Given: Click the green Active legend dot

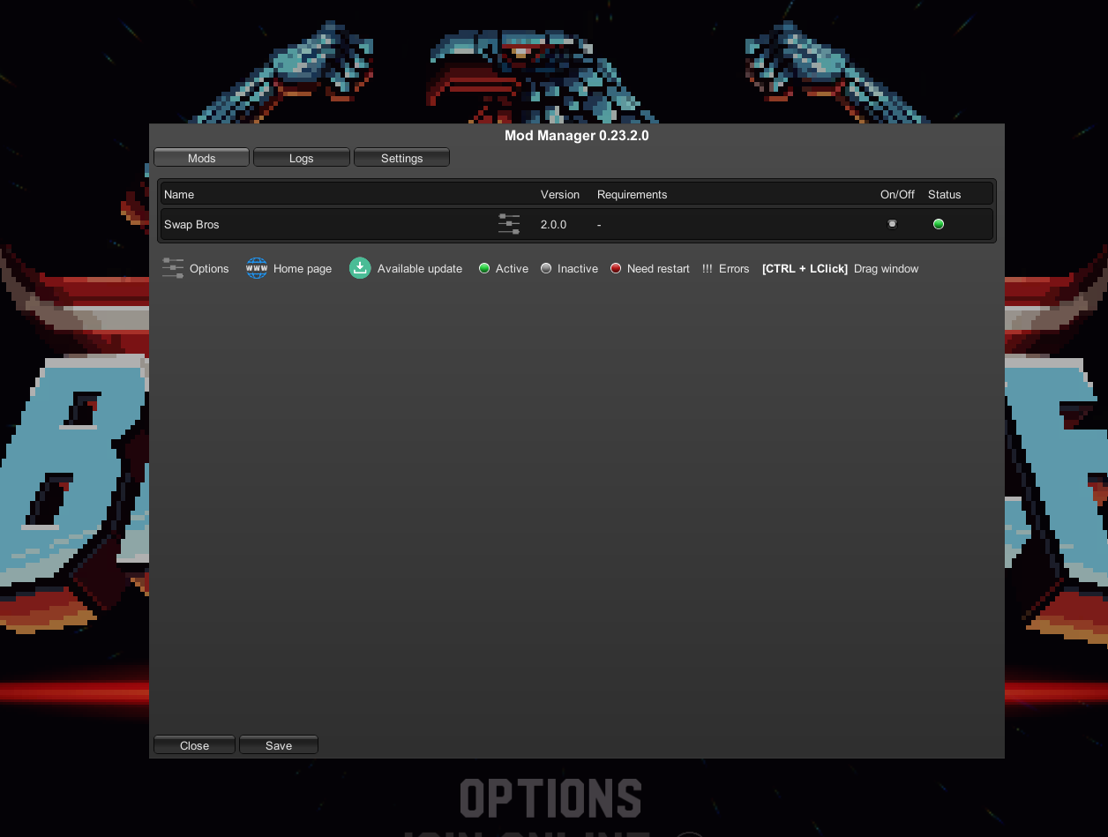Looking at the screenshot, I should pyautogui.click(x=484, y=268).
